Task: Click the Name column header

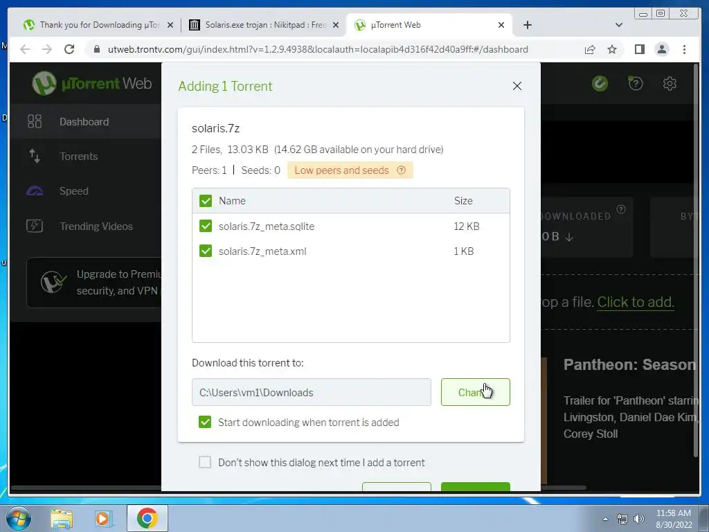Action: (232, 201)
